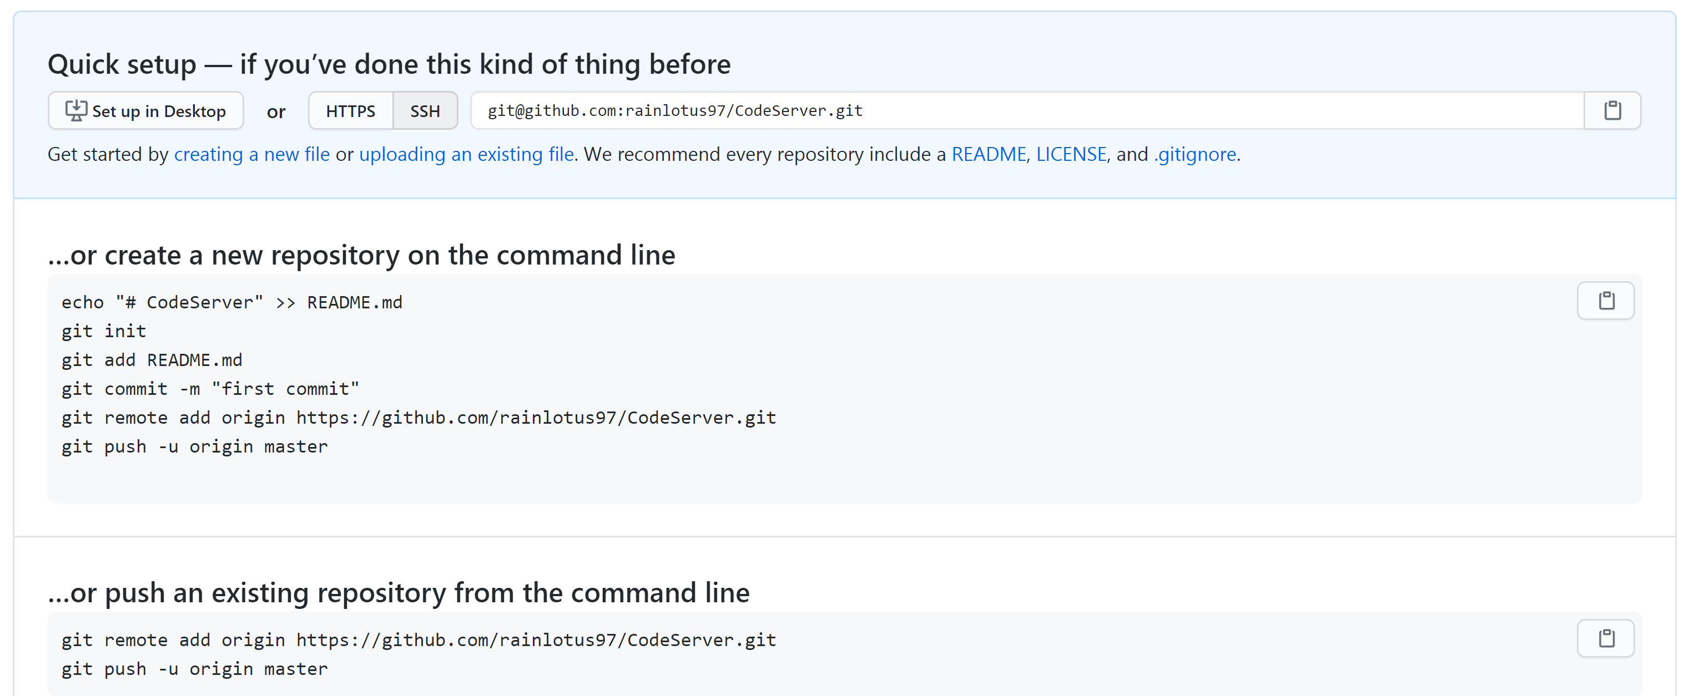This screenshot has height=696, width=1684.
Task: Open the .gitignore link
Action: 1195,154
